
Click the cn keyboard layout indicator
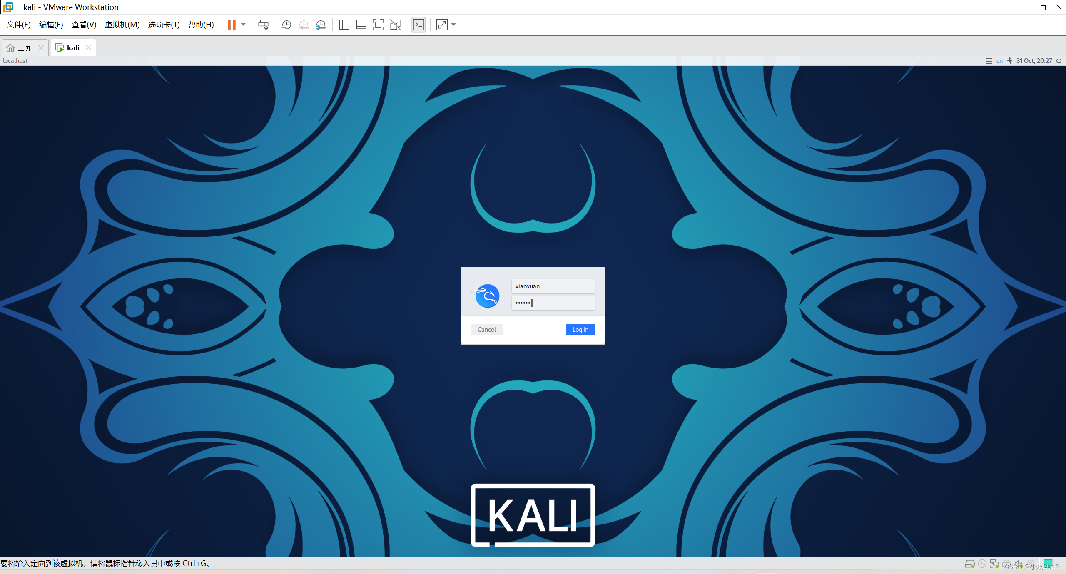pyautogui.click(x=999, y=61)
